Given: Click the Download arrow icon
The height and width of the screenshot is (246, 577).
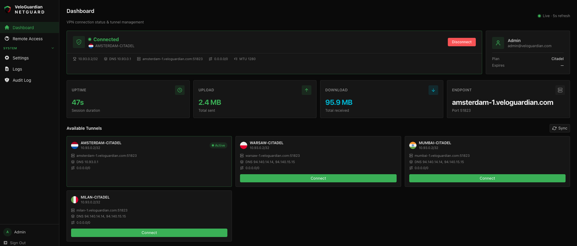Looking at the screenshot, I should [x=433, y=90].
